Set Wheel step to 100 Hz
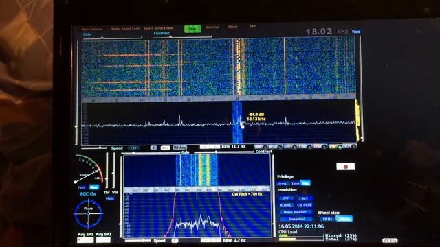 click(344, 219)
